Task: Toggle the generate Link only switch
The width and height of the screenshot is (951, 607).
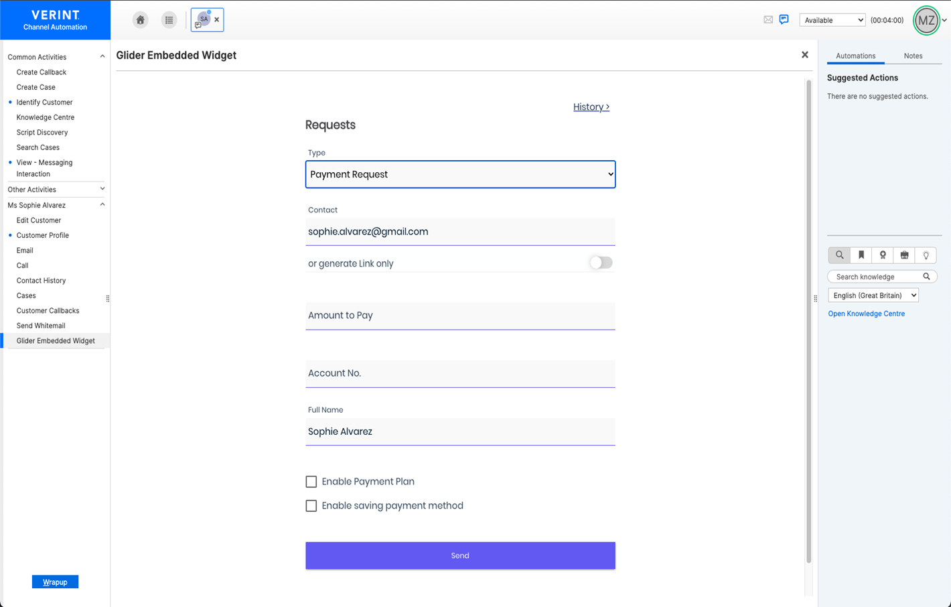Action: point(601,263)
